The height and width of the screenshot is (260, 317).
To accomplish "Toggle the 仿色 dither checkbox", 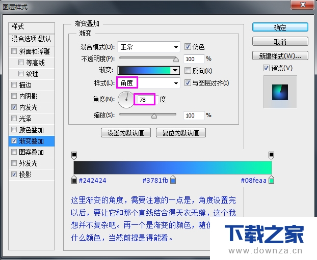I will point(188,47).
